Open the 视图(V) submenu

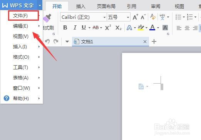coord(22,36)
